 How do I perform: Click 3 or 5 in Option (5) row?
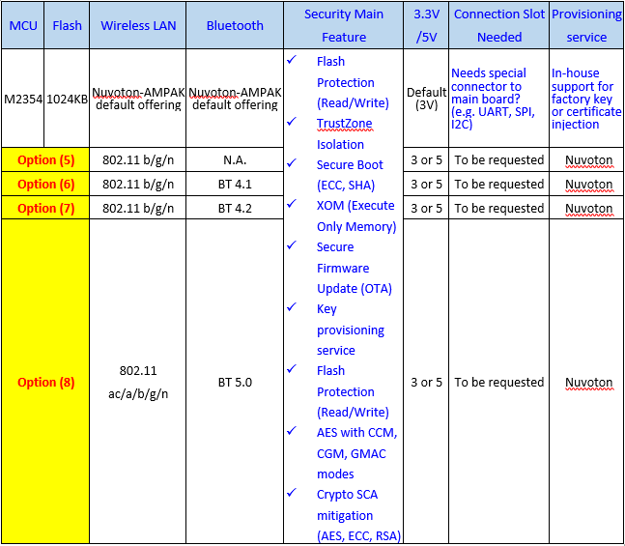pos(426,159)
